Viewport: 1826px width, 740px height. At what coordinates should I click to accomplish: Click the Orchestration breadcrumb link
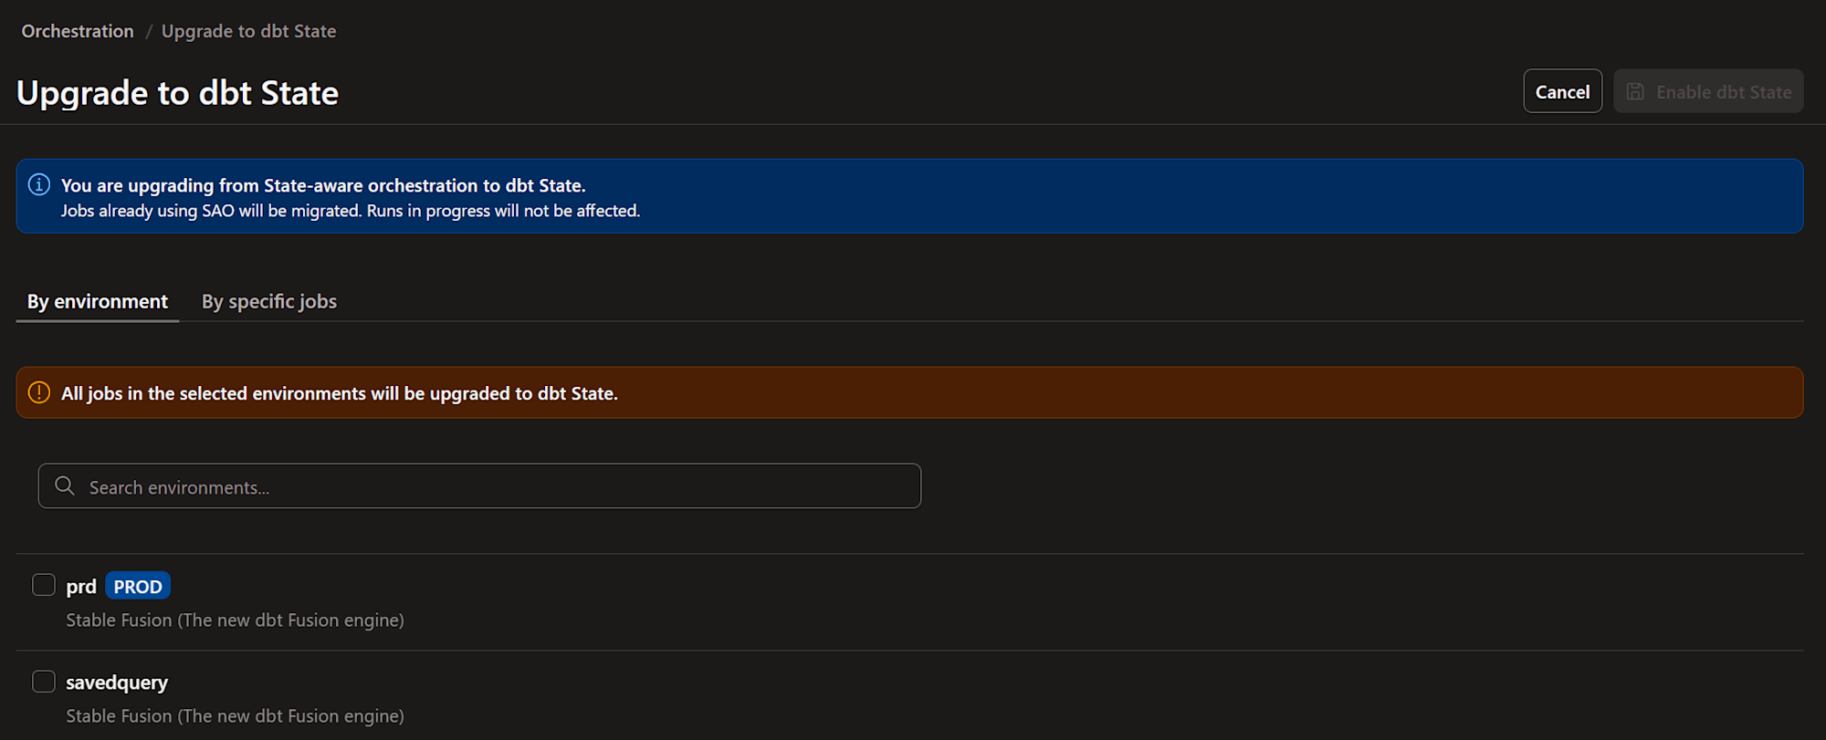(x=78, y=31)
